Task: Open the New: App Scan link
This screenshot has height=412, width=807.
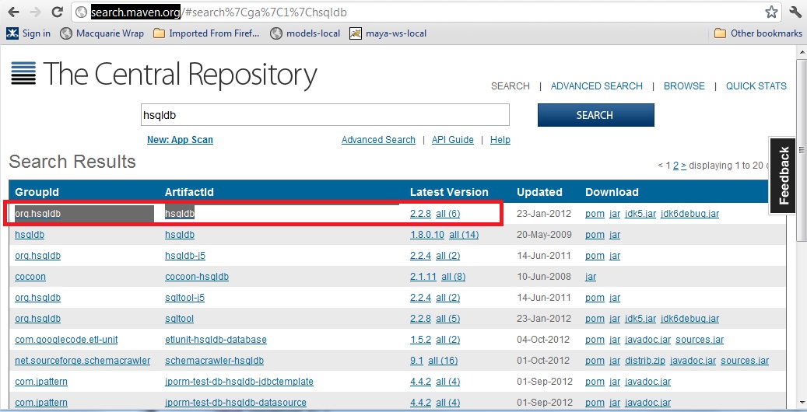Action: pos(180,140)
